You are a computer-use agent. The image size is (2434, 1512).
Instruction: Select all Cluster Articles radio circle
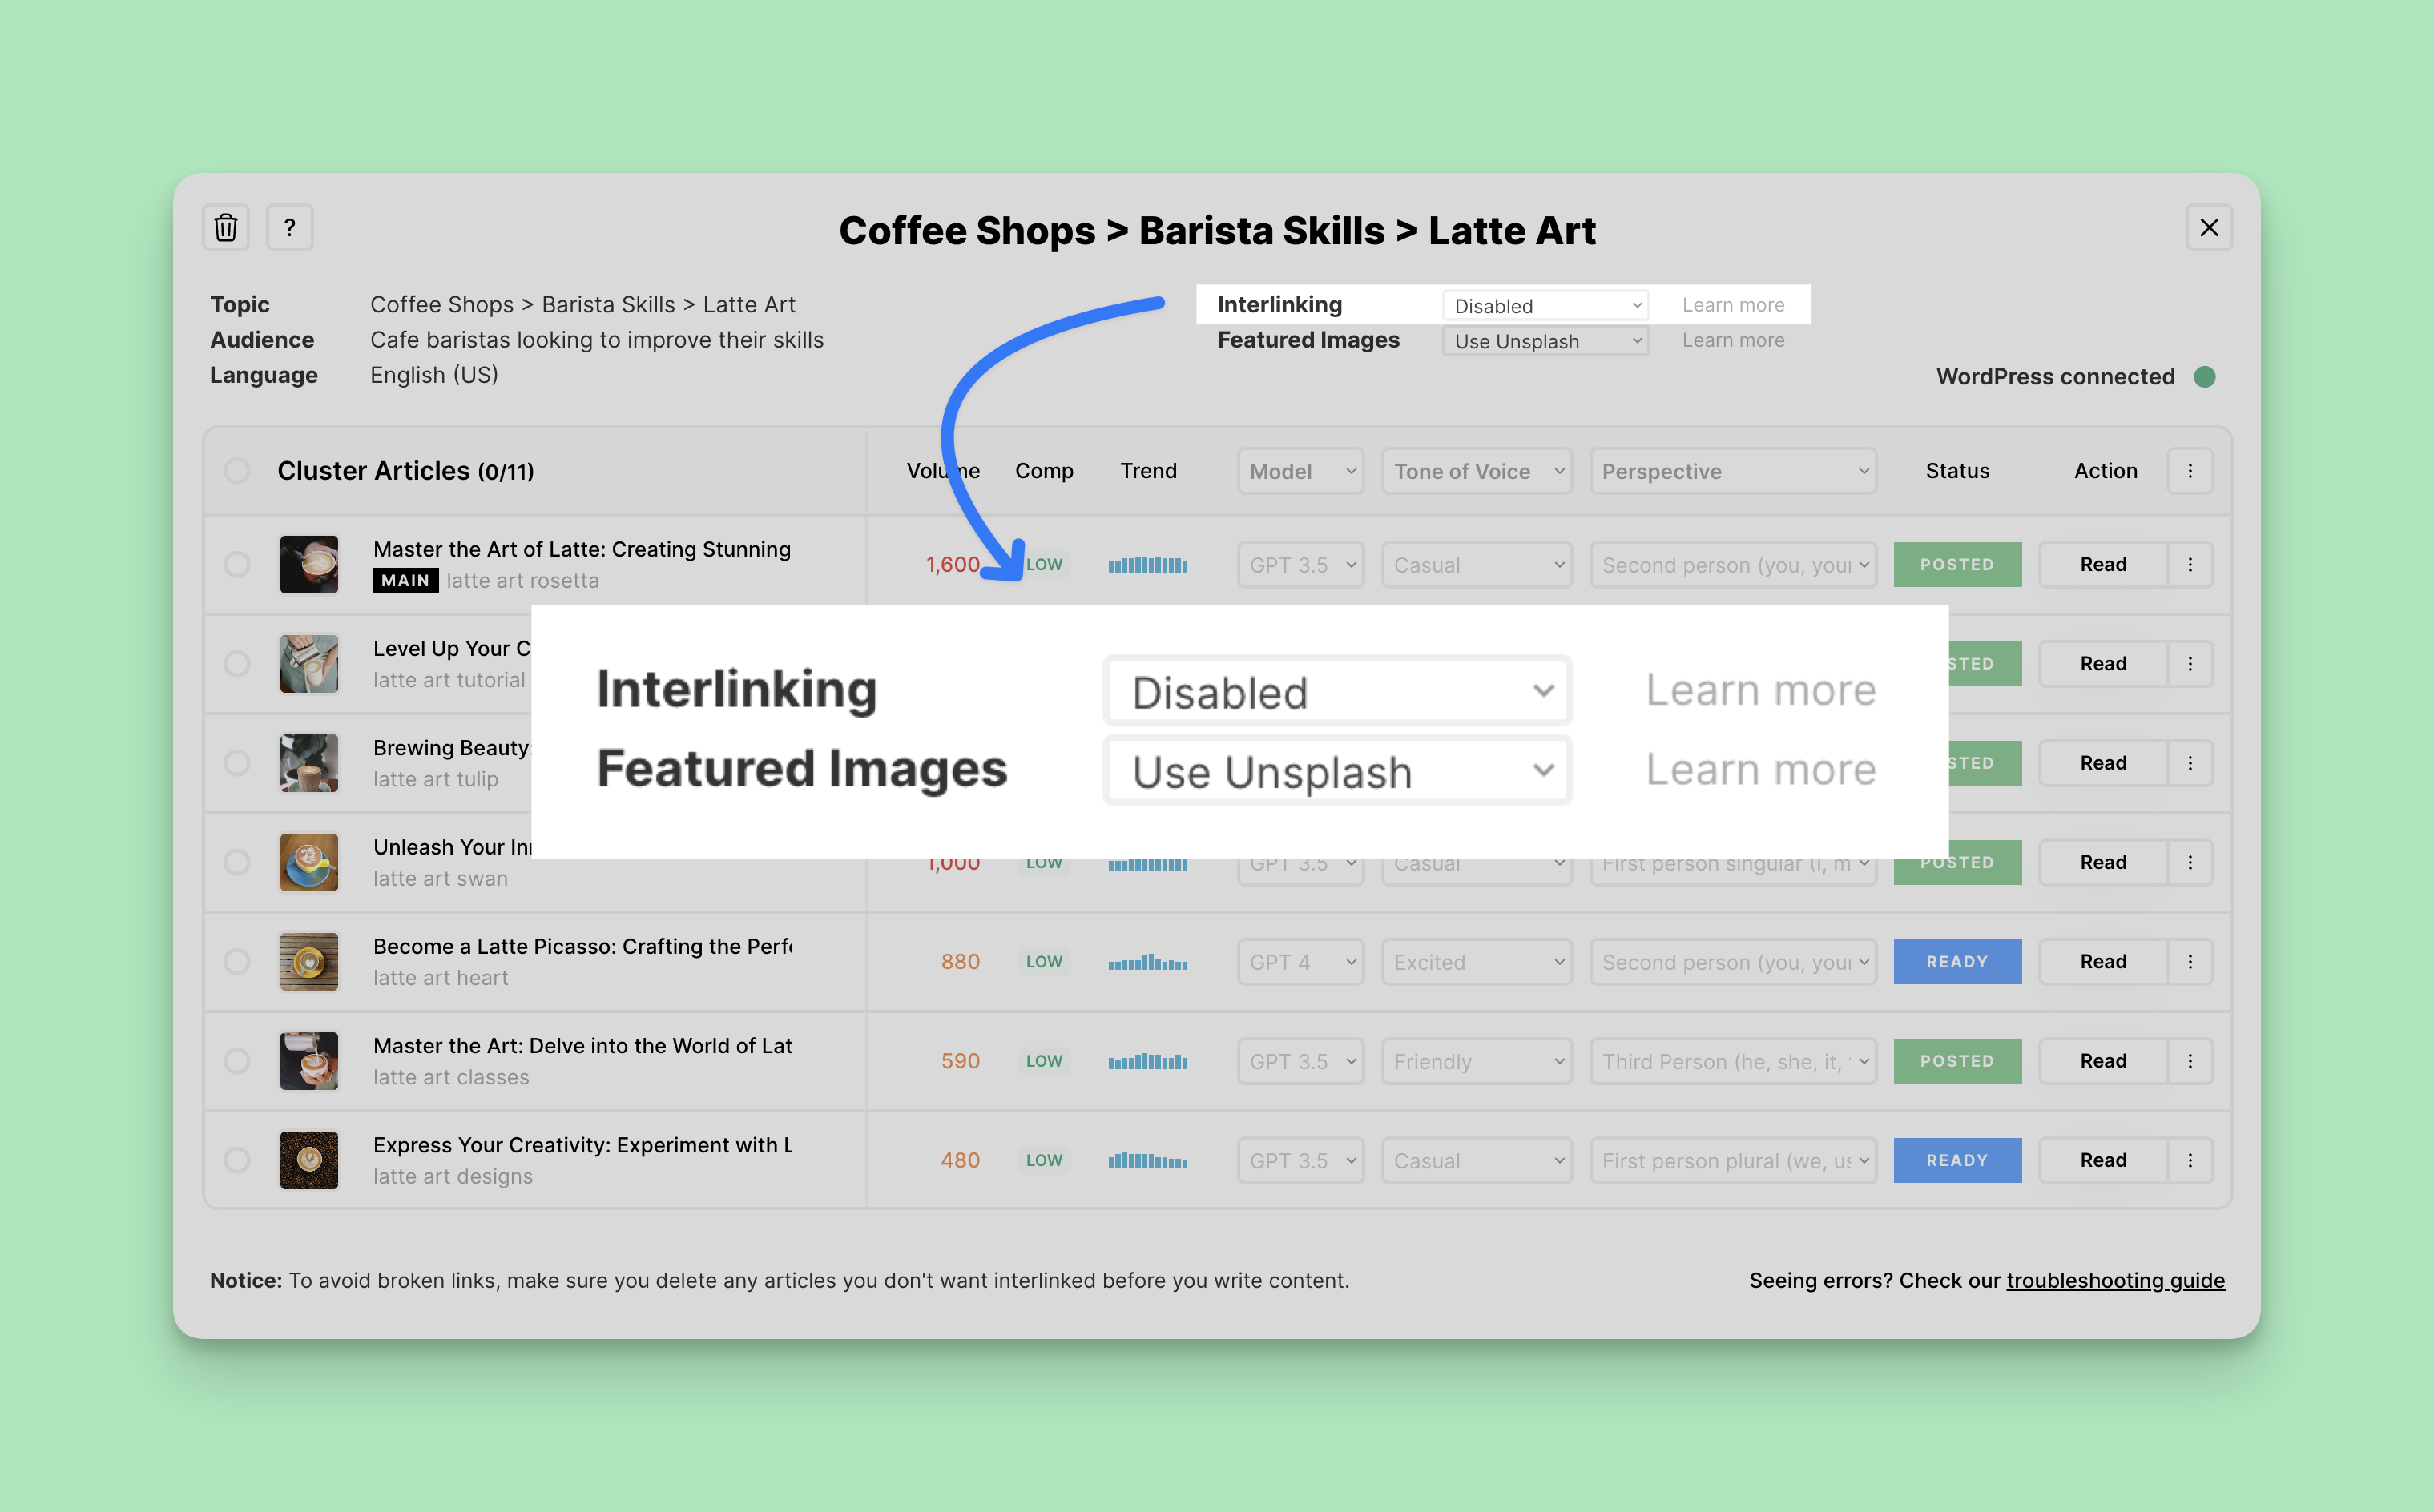237,471
